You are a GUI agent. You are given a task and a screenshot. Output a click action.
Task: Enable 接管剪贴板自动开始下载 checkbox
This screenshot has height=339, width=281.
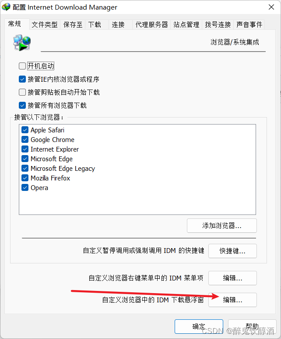click(x=22, y=92)
